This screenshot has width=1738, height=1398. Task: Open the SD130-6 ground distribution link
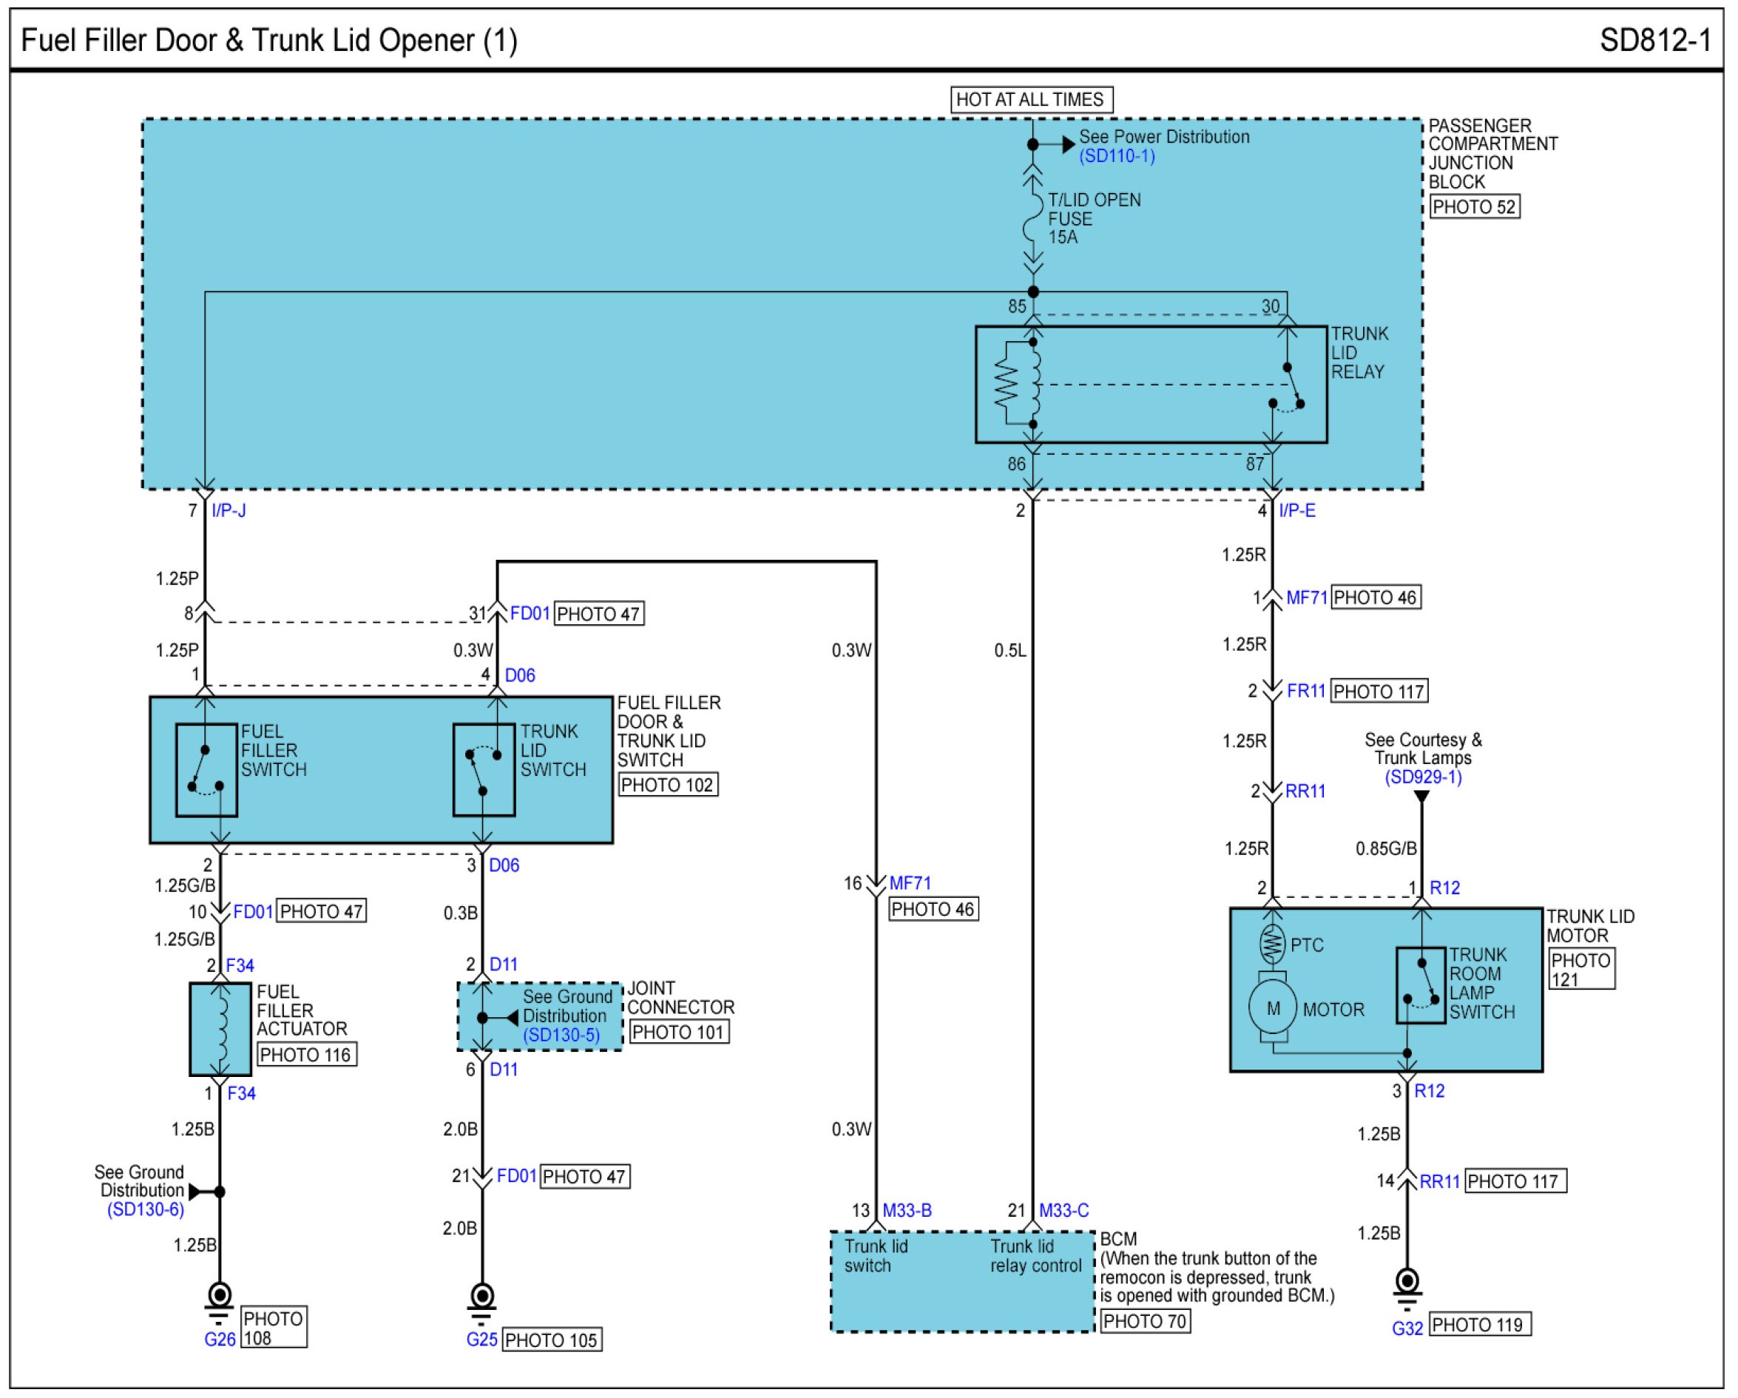point(145,1209)
